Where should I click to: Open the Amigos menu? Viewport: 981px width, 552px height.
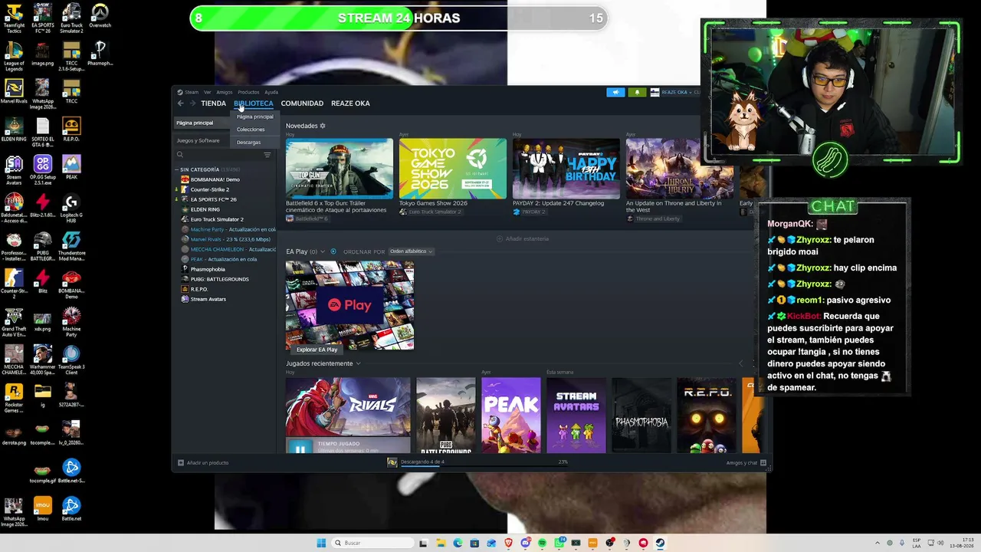[x=224, y=92]
